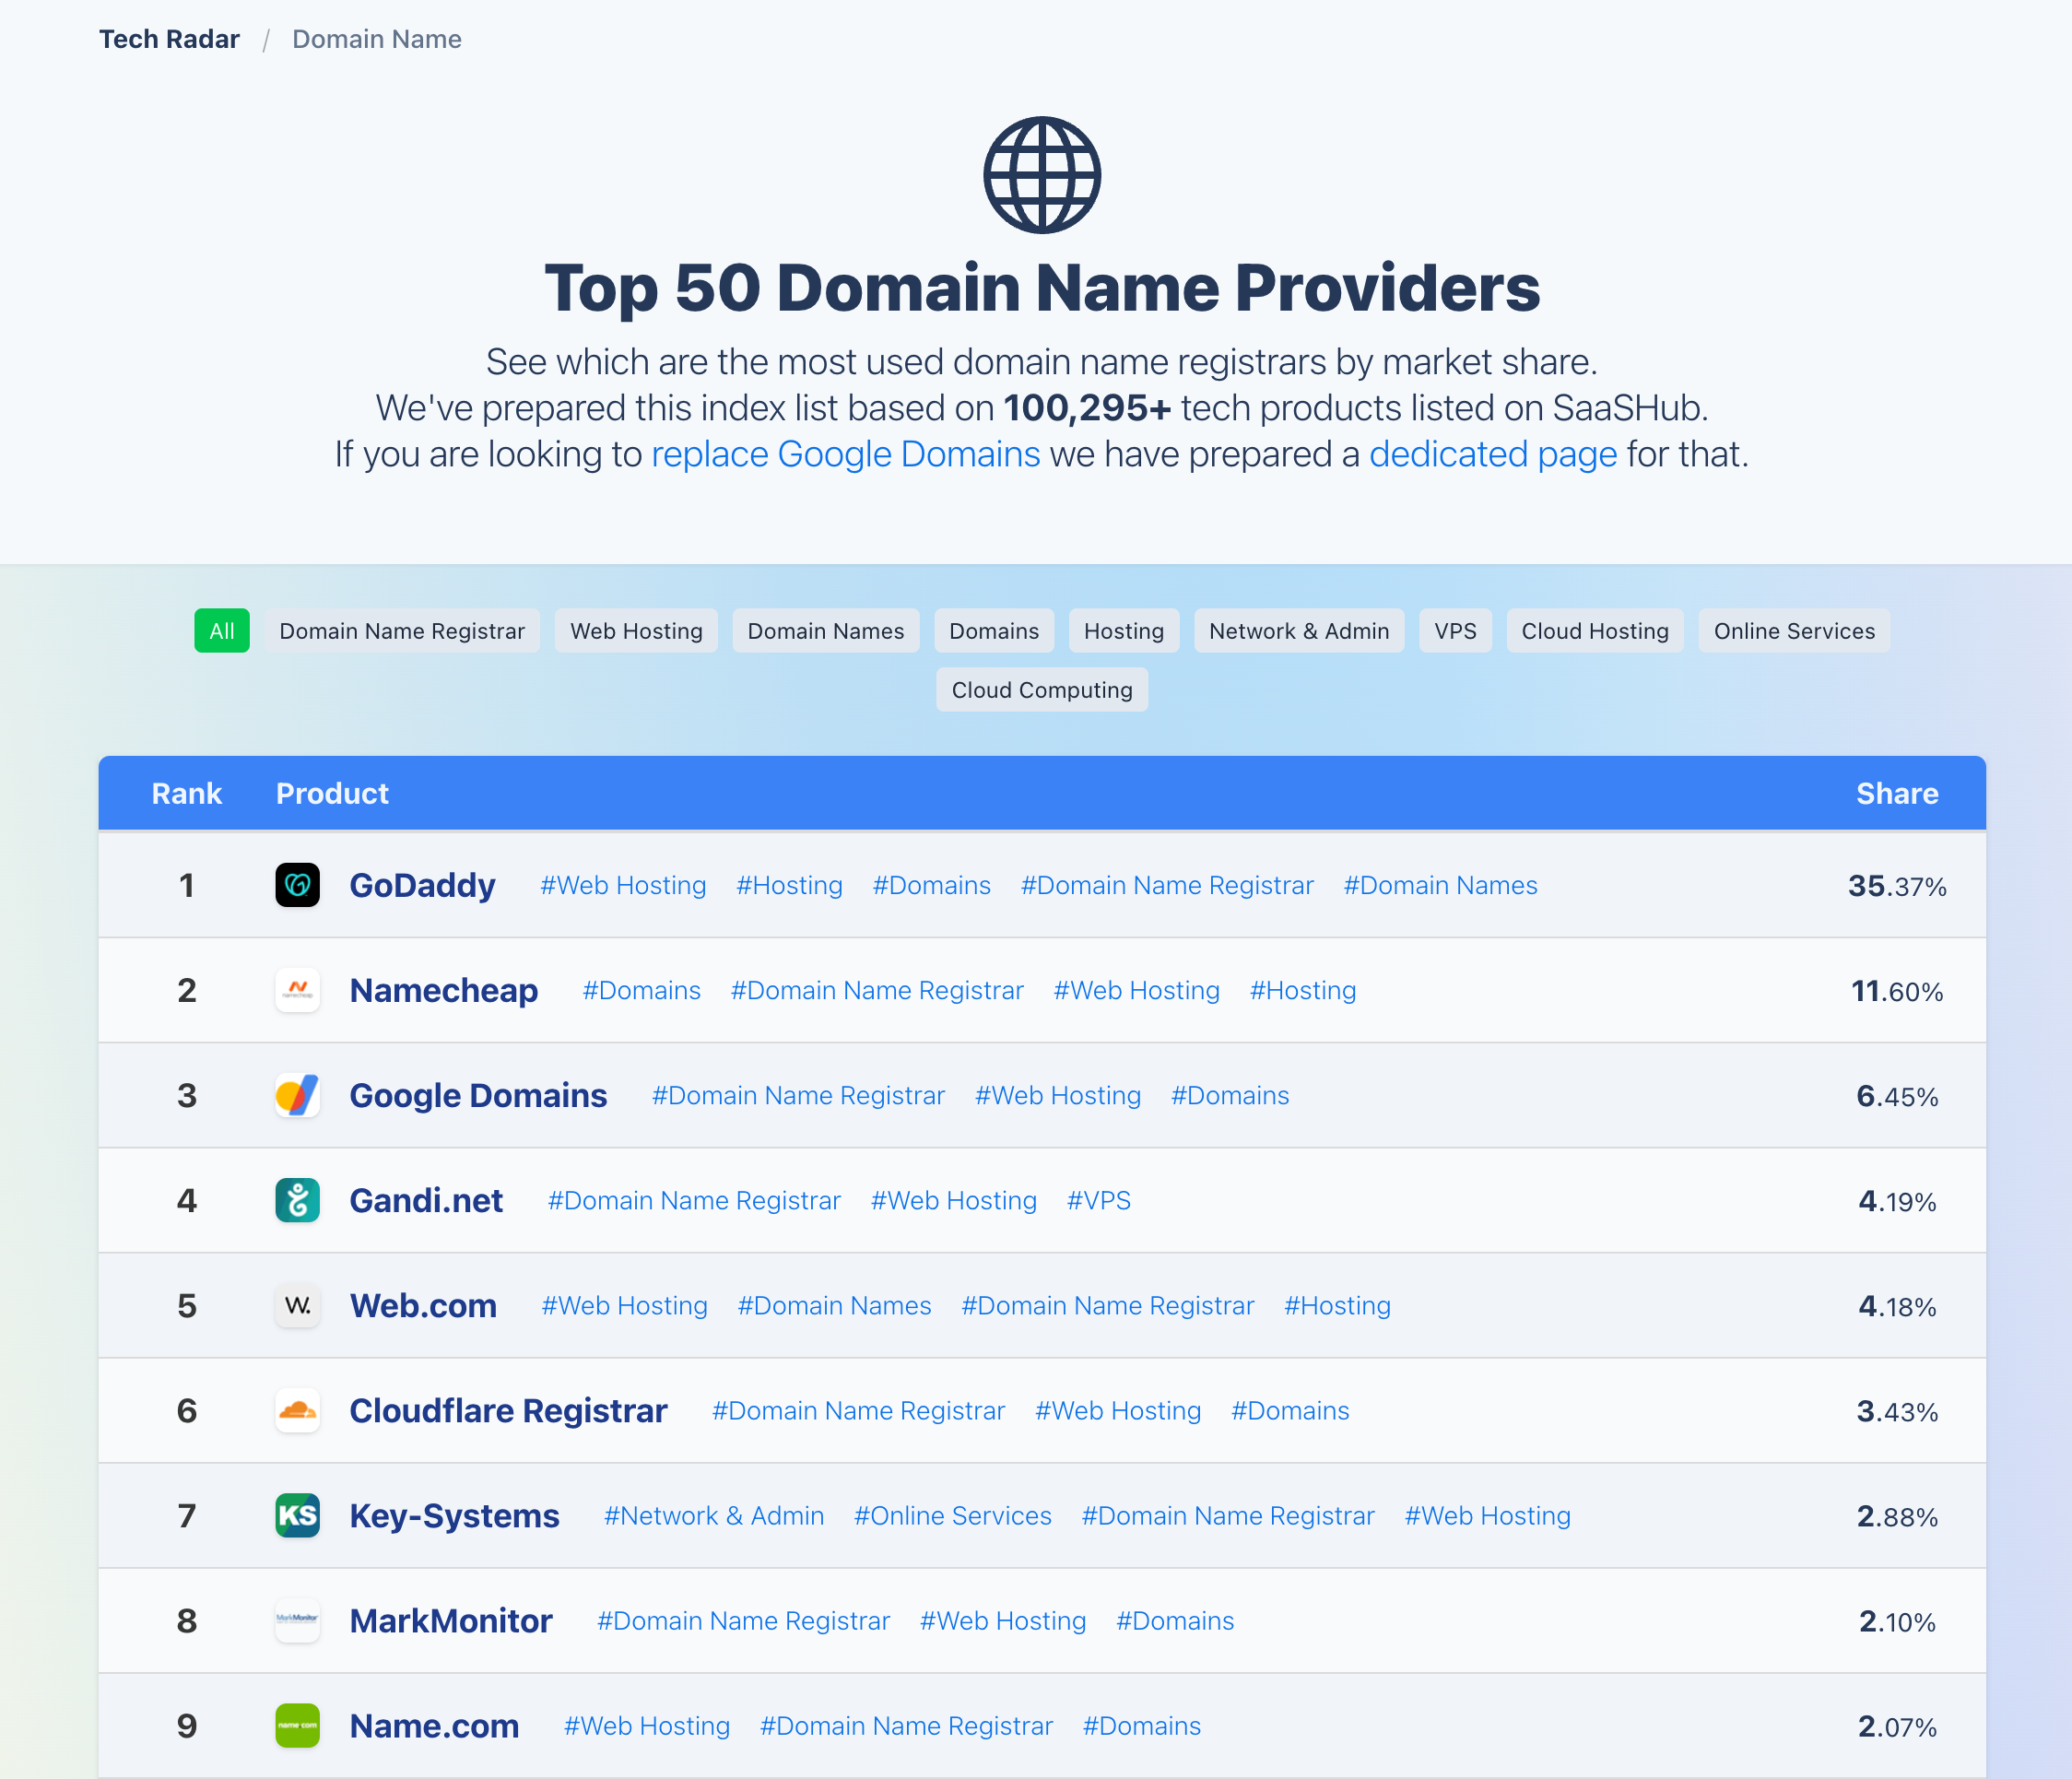The height and width of the screenshot is (1779, 2072).
Task: Filter by Network & Admin tag
Action: 1298,631
